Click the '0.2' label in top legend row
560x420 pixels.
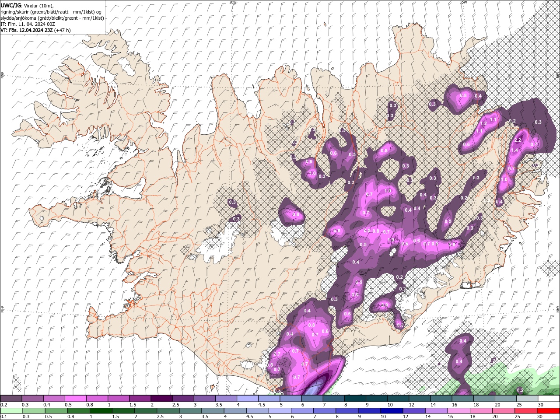click(3, 405)
